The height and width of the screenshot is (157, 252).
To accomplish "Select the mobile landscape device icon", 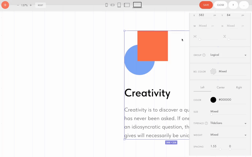I will [x=112, y=5].
